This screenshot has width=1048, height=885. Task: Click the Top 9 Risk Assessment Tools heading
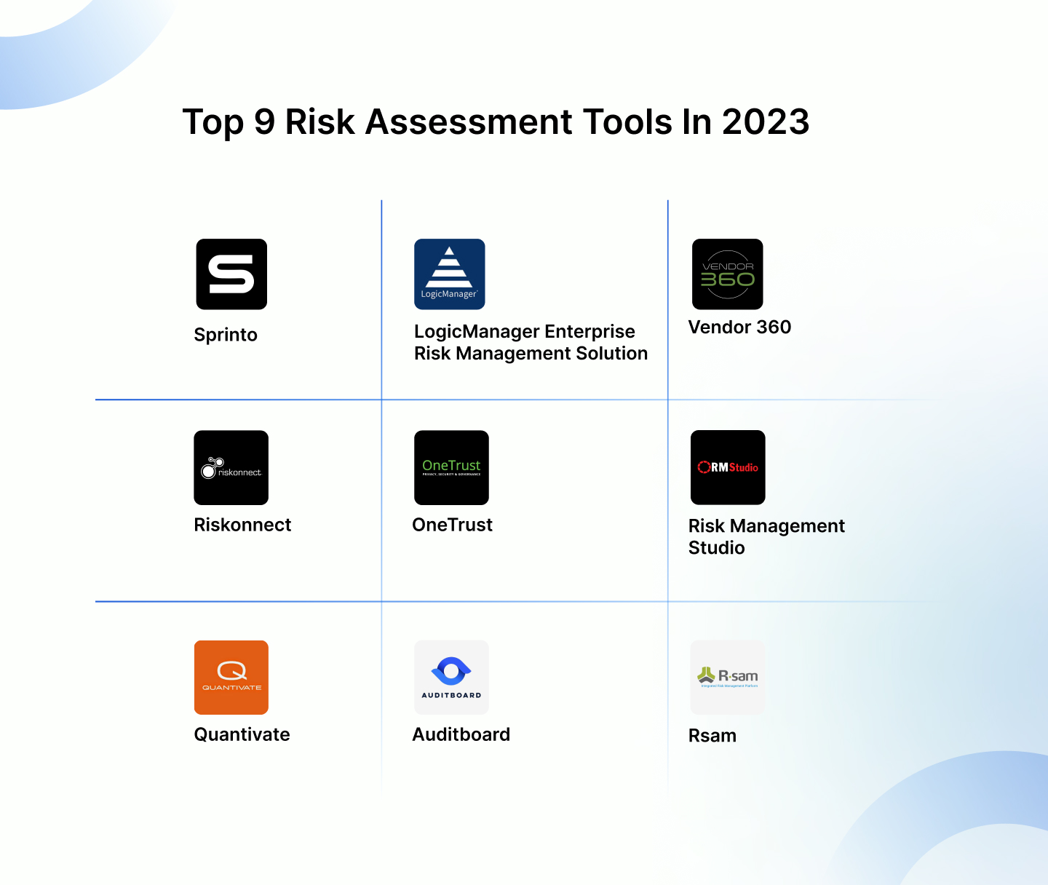click(496, 122)
